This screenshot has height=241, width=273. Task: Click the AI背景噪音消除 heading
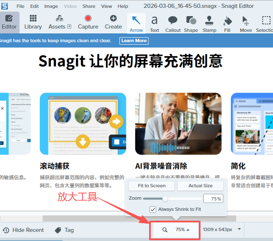[x=161, y=166]
